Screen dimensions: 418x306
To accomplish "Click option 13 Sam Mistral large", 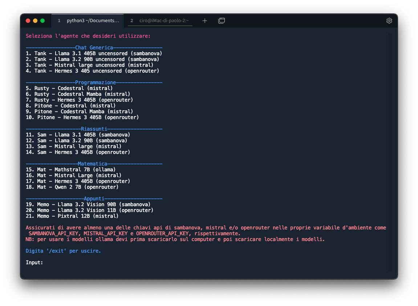I will click(x=73, y=146).
